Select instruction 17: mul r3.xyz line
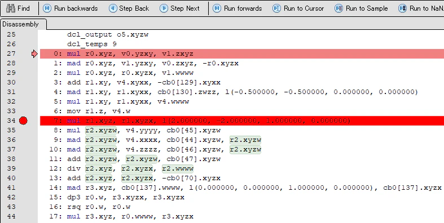 coord(121,217)
